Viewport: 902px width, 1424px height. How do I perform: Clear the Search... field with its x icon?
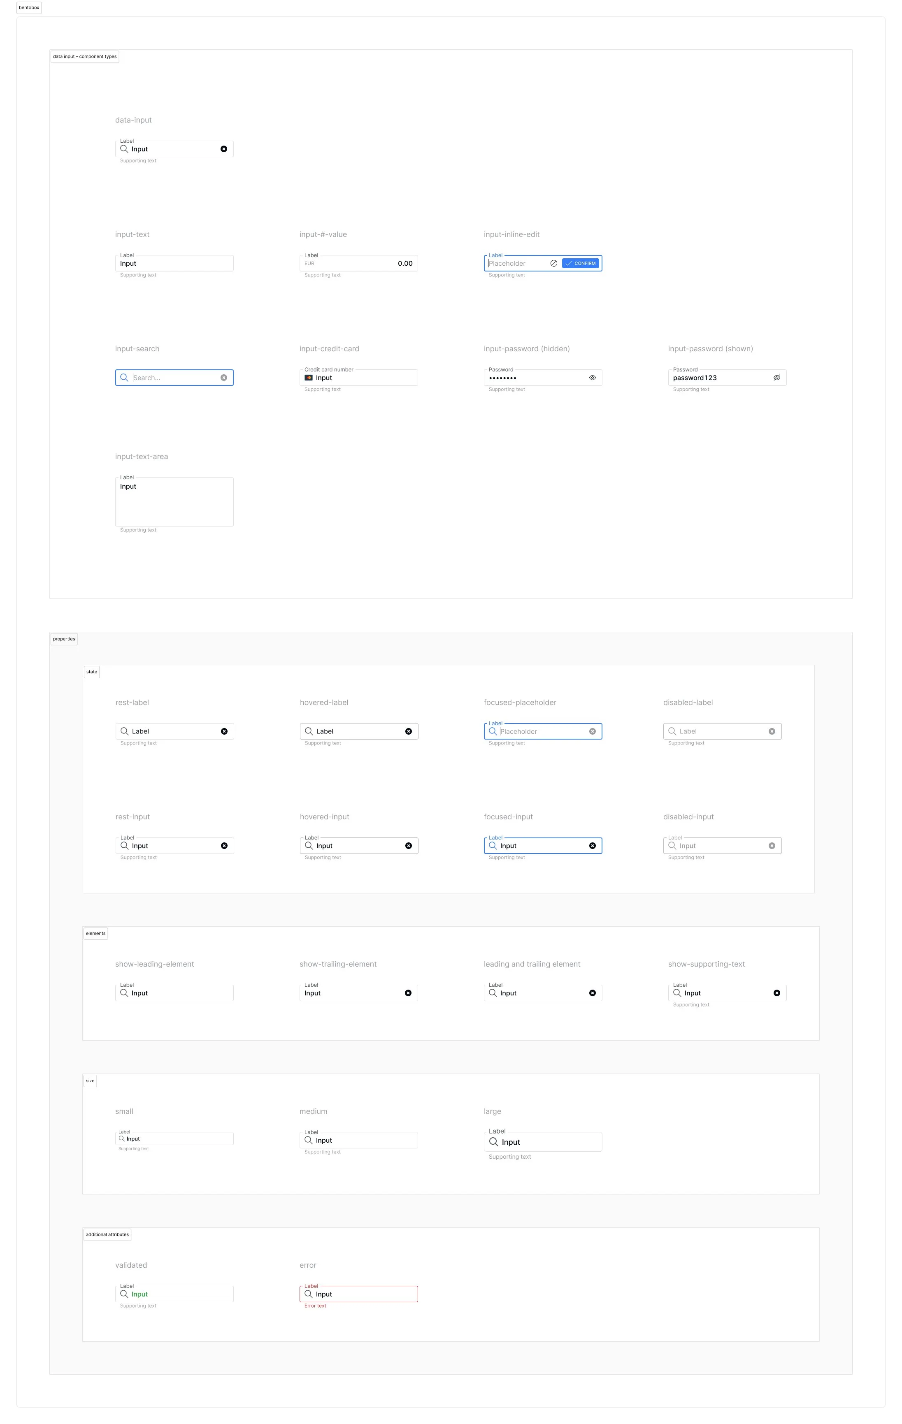[x=223, y=378]
